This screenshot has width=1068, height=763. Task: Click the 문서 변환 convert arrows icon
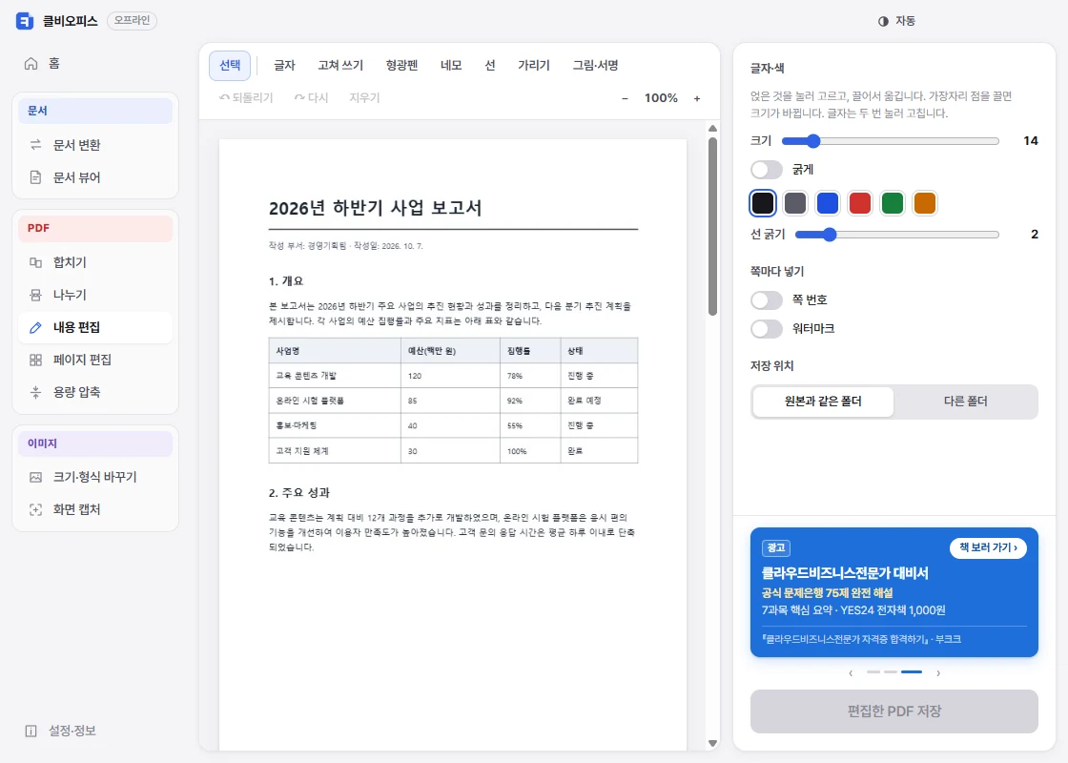coord(35,144)
